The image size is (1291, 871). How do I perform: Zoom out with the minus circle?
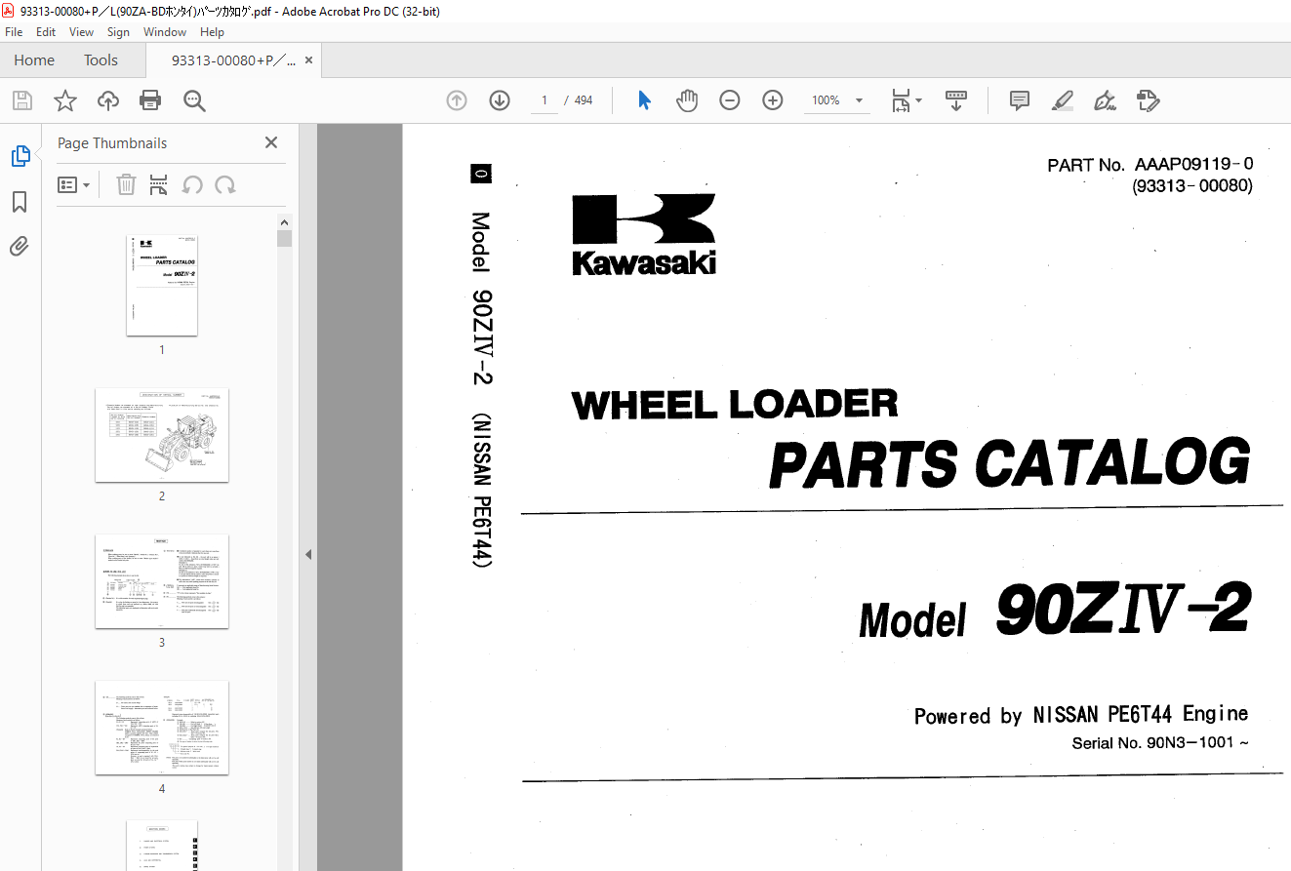[x=730, y=100]
